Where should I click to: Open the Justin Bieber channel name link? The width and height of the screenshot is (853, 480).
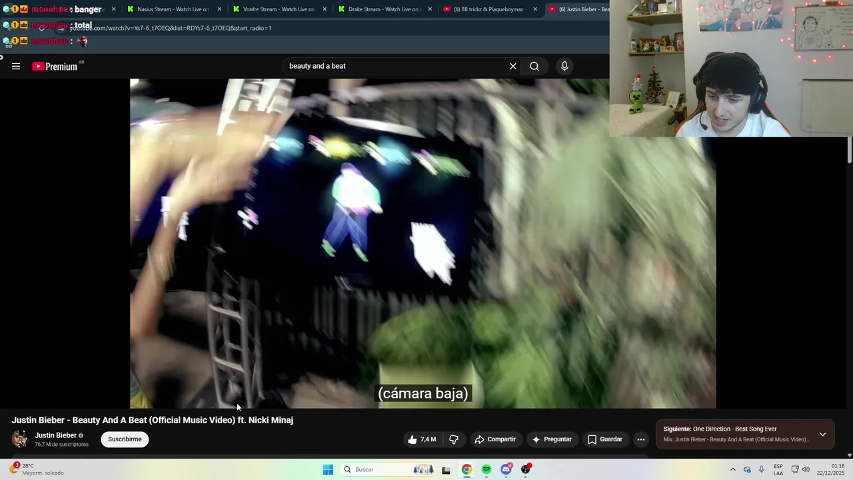pos(55,435)
